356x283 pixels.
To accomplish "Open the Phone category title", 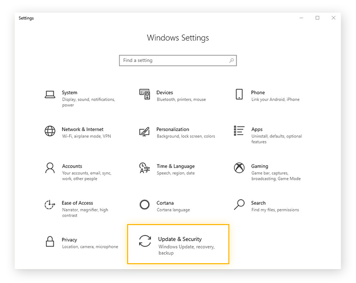I will (x=258, y=92).
